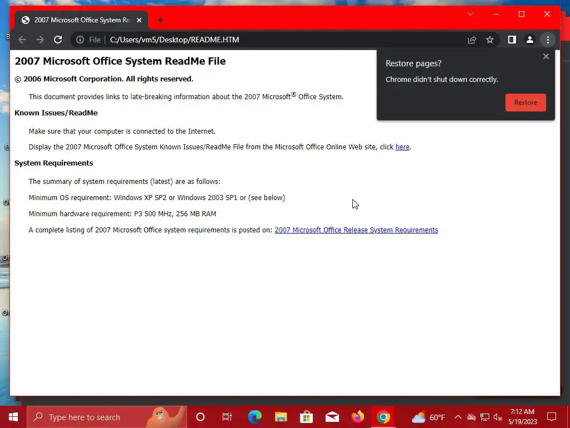This screenshot has width=570, height=428.
Task: View site information icon next to File
Action: click(80, 40)
